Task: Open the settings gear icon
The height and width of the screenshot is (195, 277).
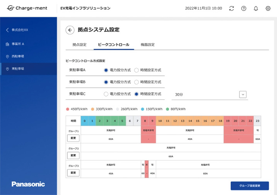Action: point(268,8)
